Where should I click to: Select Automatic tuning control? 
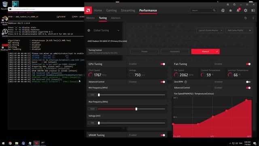click(x=175, y=52)
